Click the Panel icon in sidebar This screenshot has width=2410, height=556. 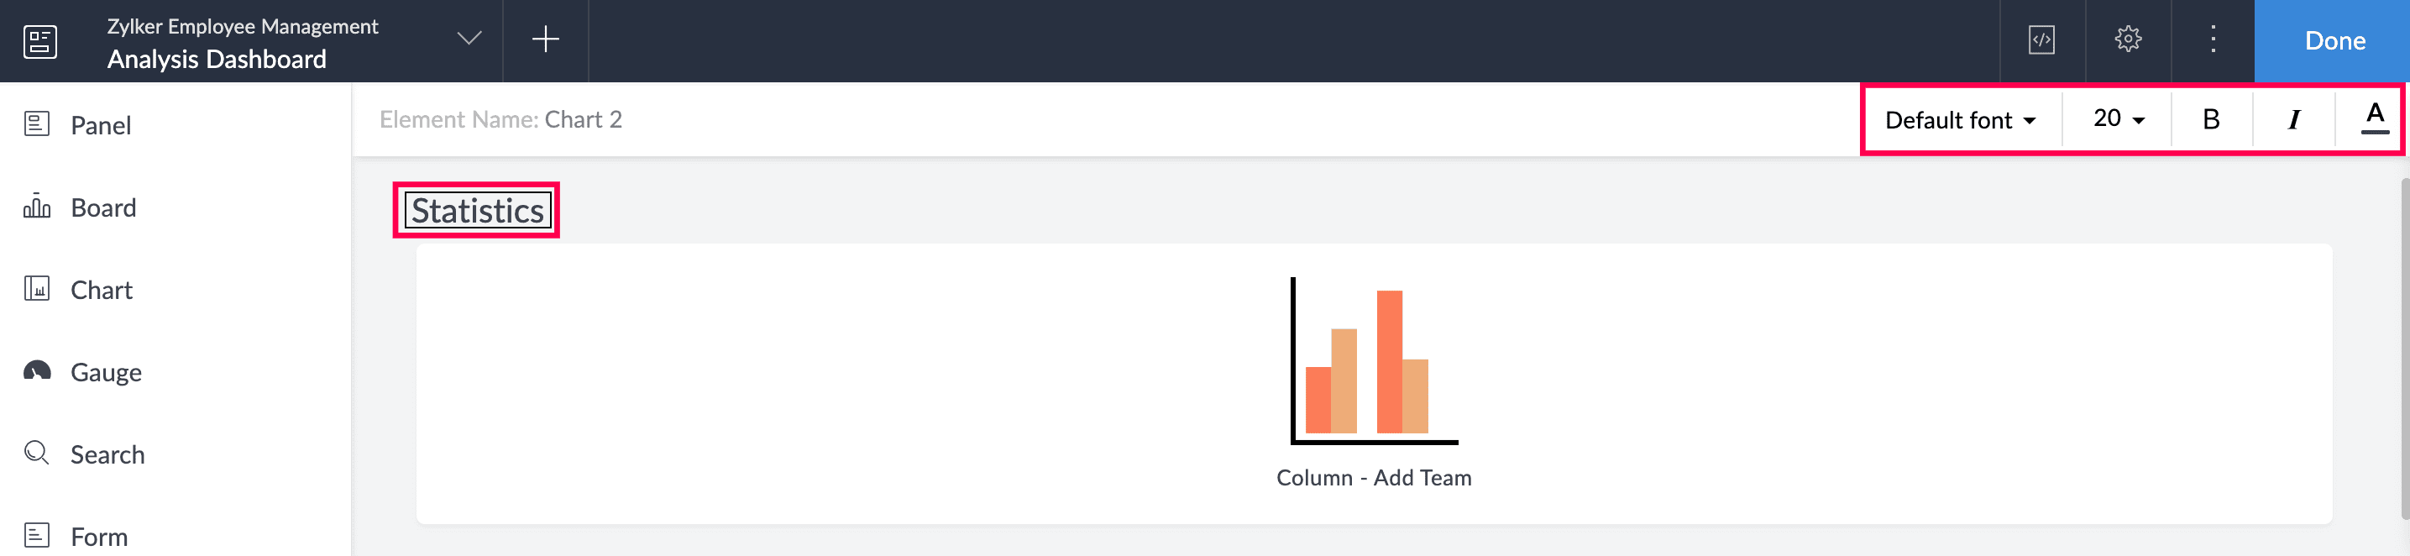(36, 123)
